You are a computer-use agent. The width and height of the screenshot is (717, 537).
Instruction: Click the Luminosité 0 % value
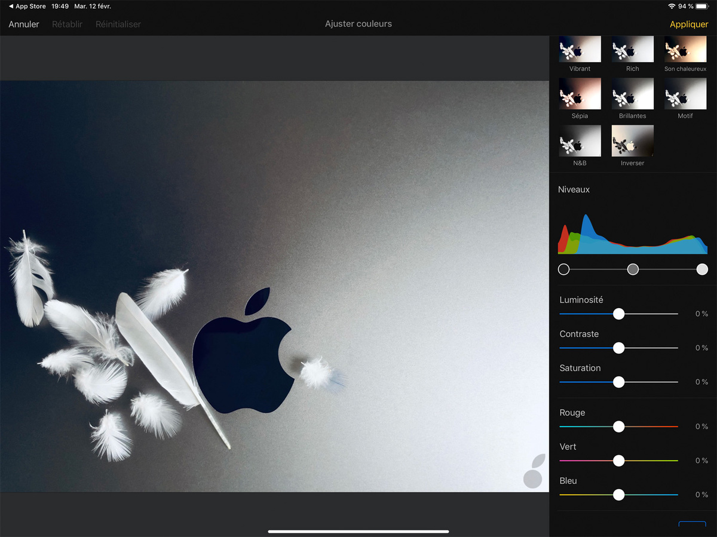(701, 314)
